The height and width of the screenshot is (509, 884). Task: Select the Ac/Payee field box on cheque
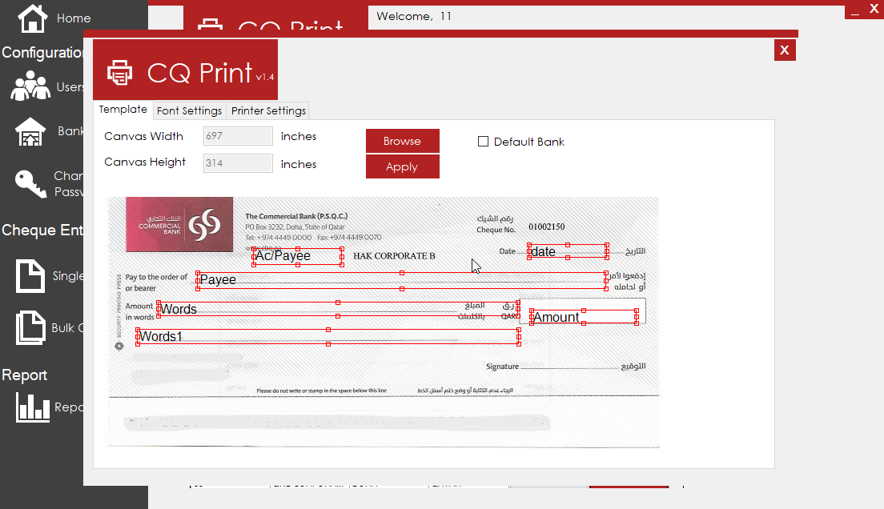click(298, 256)
